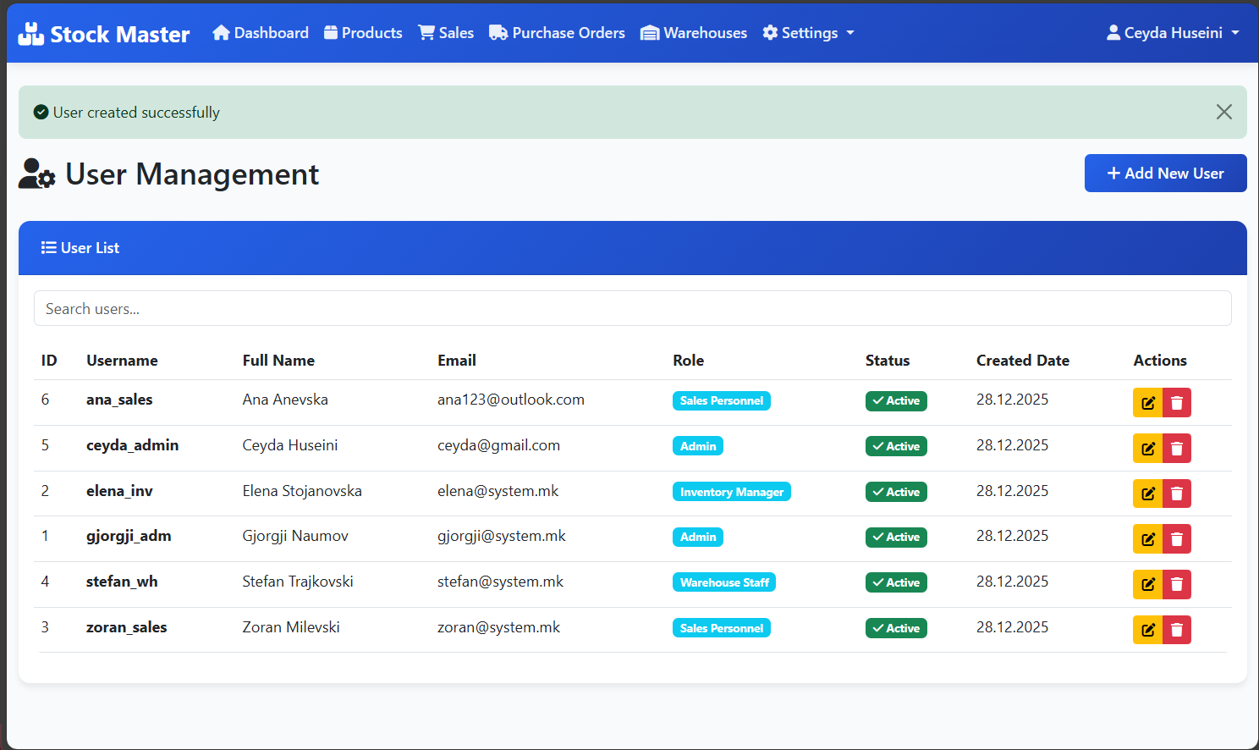Viewport: 1259px width, 750px height.
Task: Navigate to Purchase Orders
Action: (x=557, y=33)
